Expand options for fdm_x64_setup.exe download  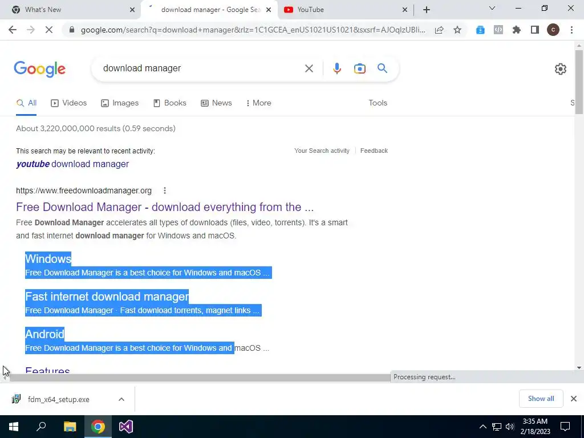click(x=121, y=399)
